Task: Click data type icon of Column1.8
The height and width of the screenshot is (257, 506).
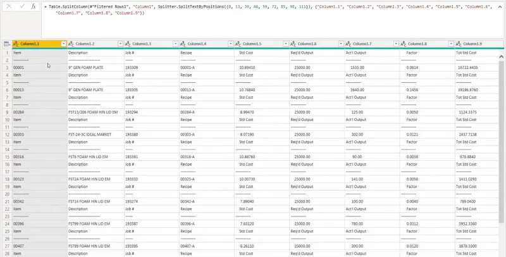Action: [404, 44]
